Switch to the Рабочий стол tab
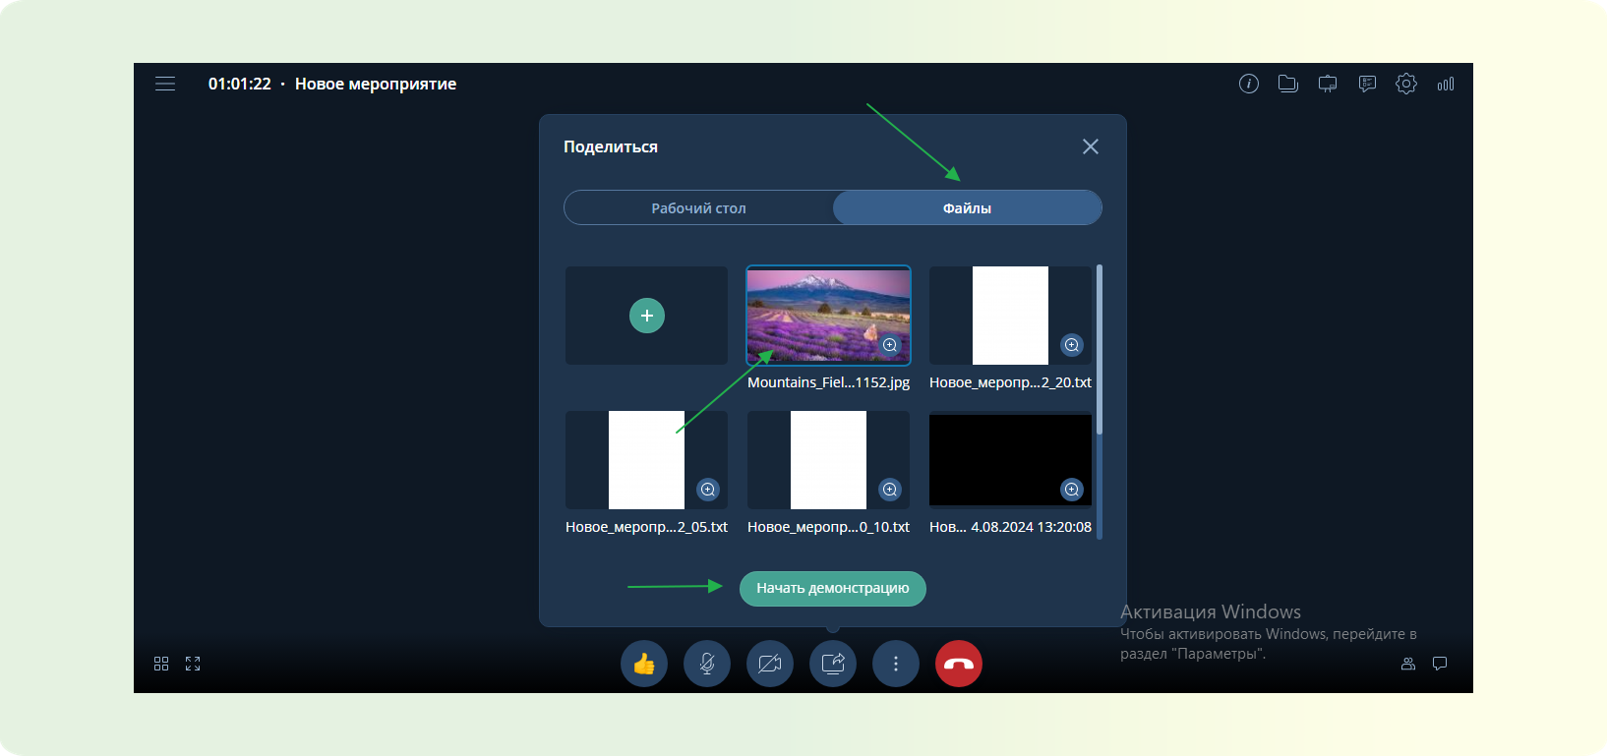 [x=698, y=208]
